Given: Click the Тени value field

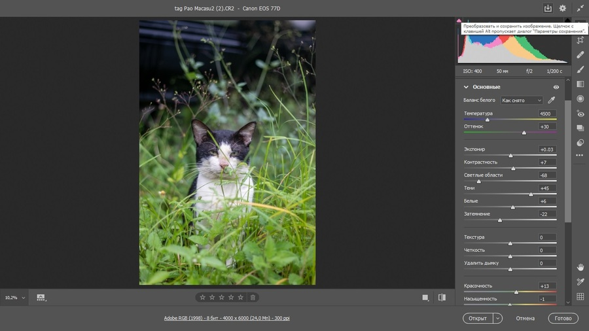Looking at the screenshot, I should 547,188.
